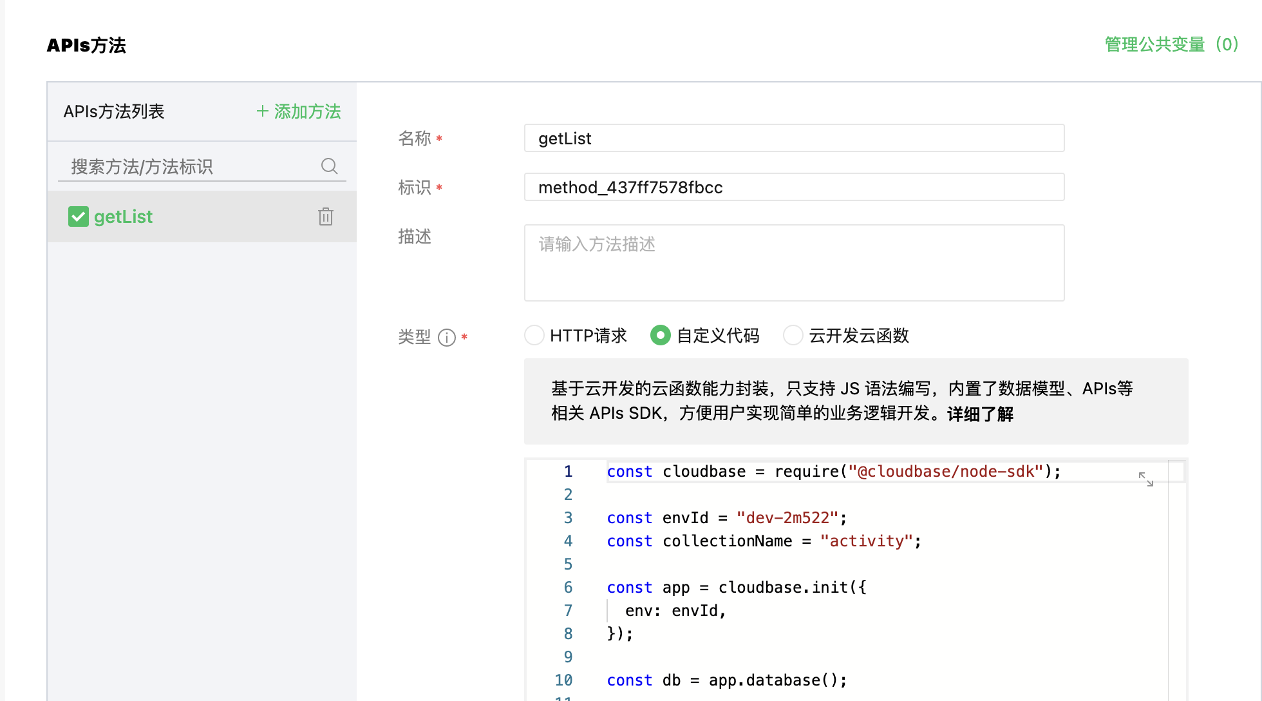Viewport: 1262px width, 701px height.
Task: Open 管理公共变量 link
Action: coord(1171,44)
